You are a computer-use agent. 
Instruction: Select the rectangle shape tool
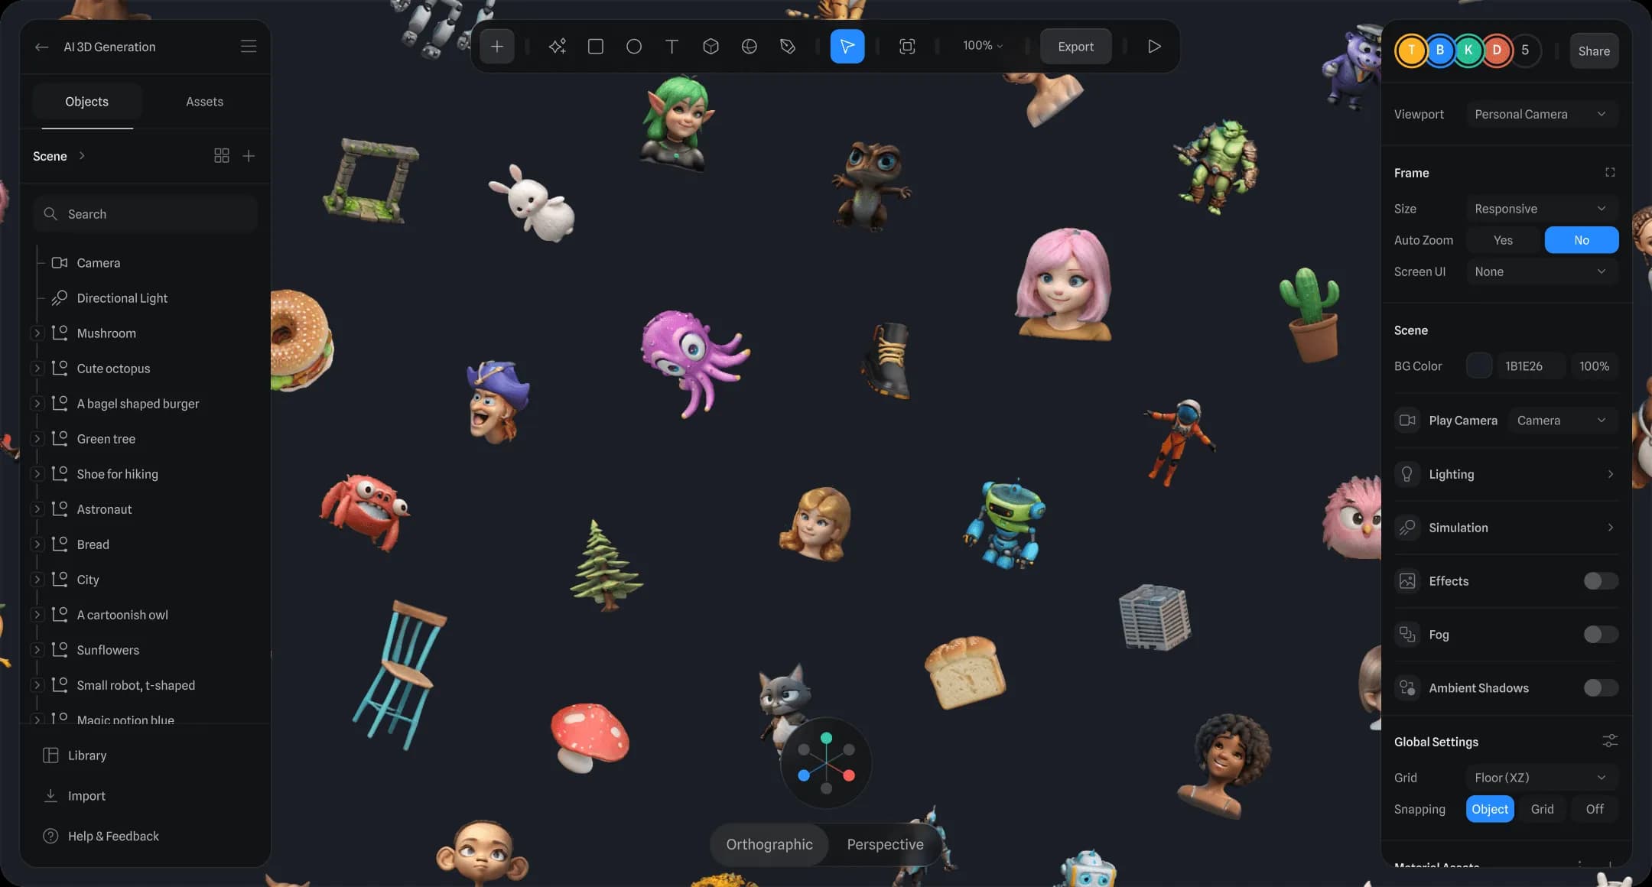[x=596, y=47]
